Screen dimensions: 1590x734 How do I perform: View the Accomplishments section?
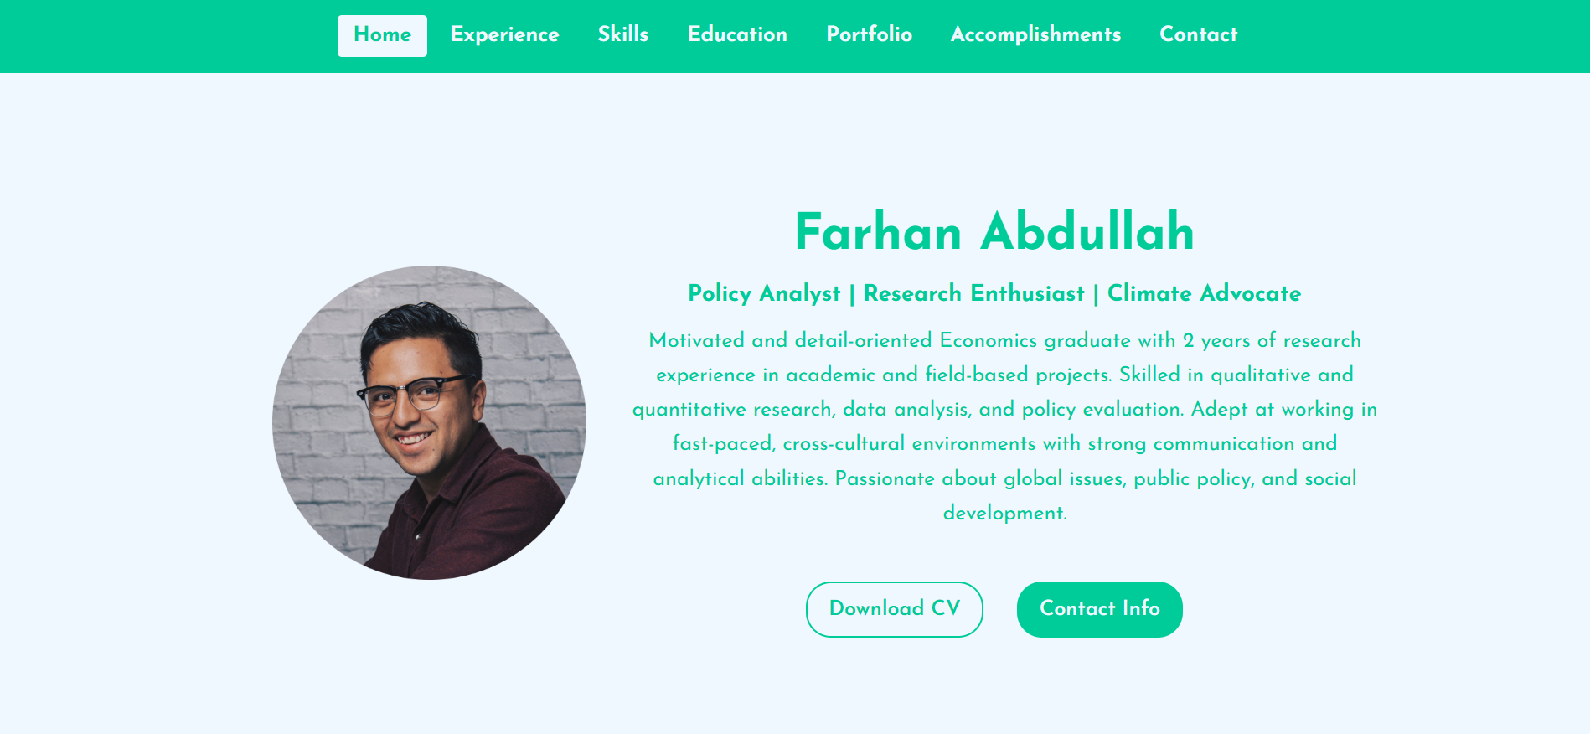(1035, 35)
